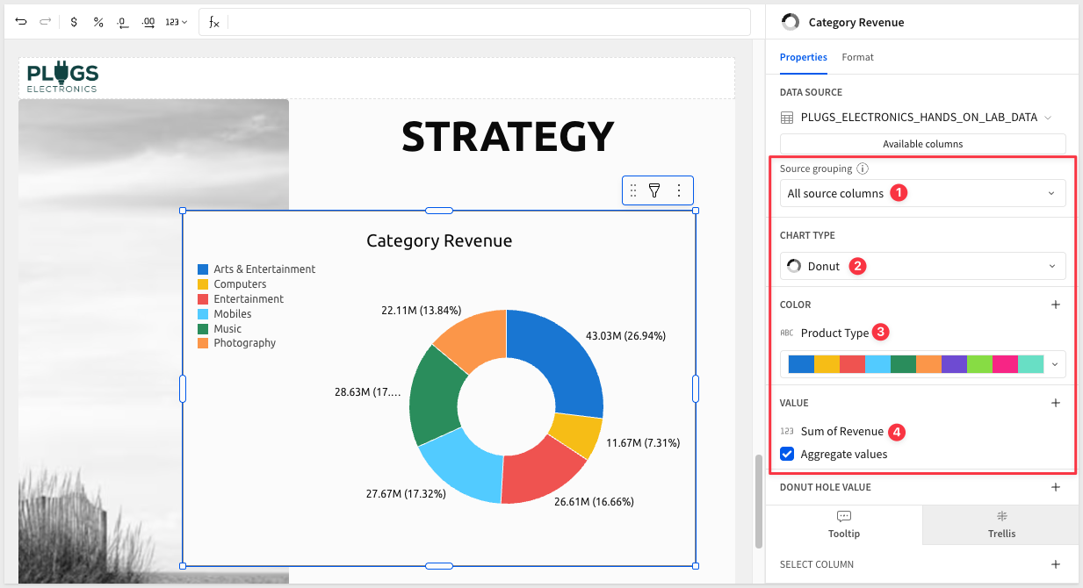Select the Trellis tab
The width and height of the screenshot is (1083, 588).
pyautogui.click(x=1000, y=525)
